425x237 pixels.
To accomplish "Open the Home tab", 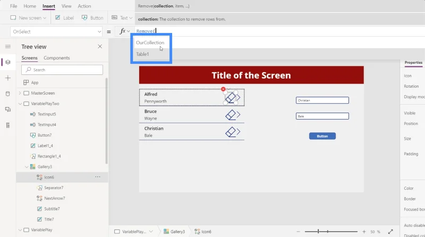I will (30, 6).
